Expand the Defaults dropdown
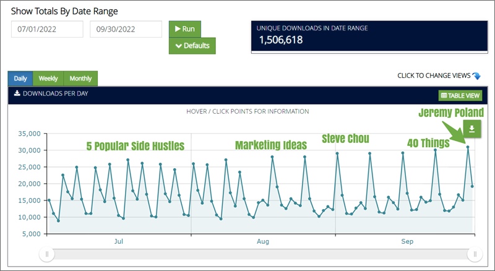 pyautogui.click(x=192, y=46)
